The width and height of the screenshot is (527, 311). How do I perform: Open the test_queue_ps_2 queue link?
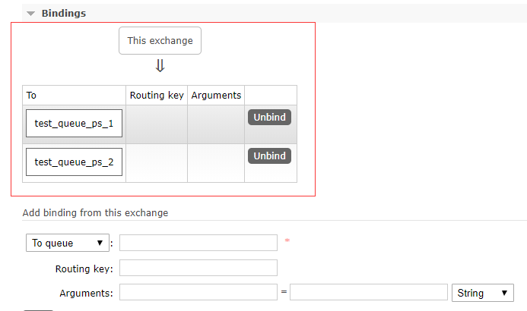[74, 162]
